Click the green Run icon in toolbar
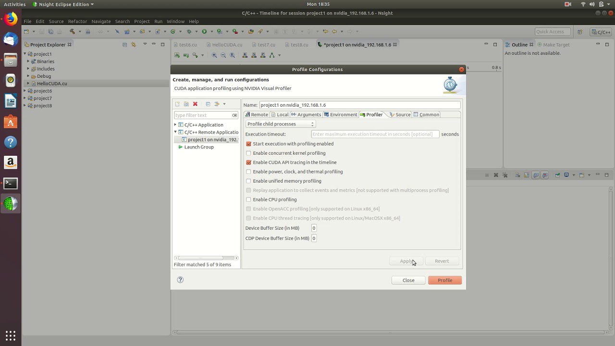 204,32
